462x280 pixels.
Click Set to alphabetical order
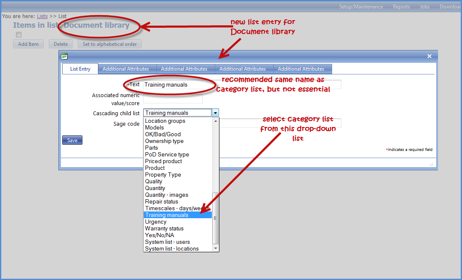tap(109, 43)
